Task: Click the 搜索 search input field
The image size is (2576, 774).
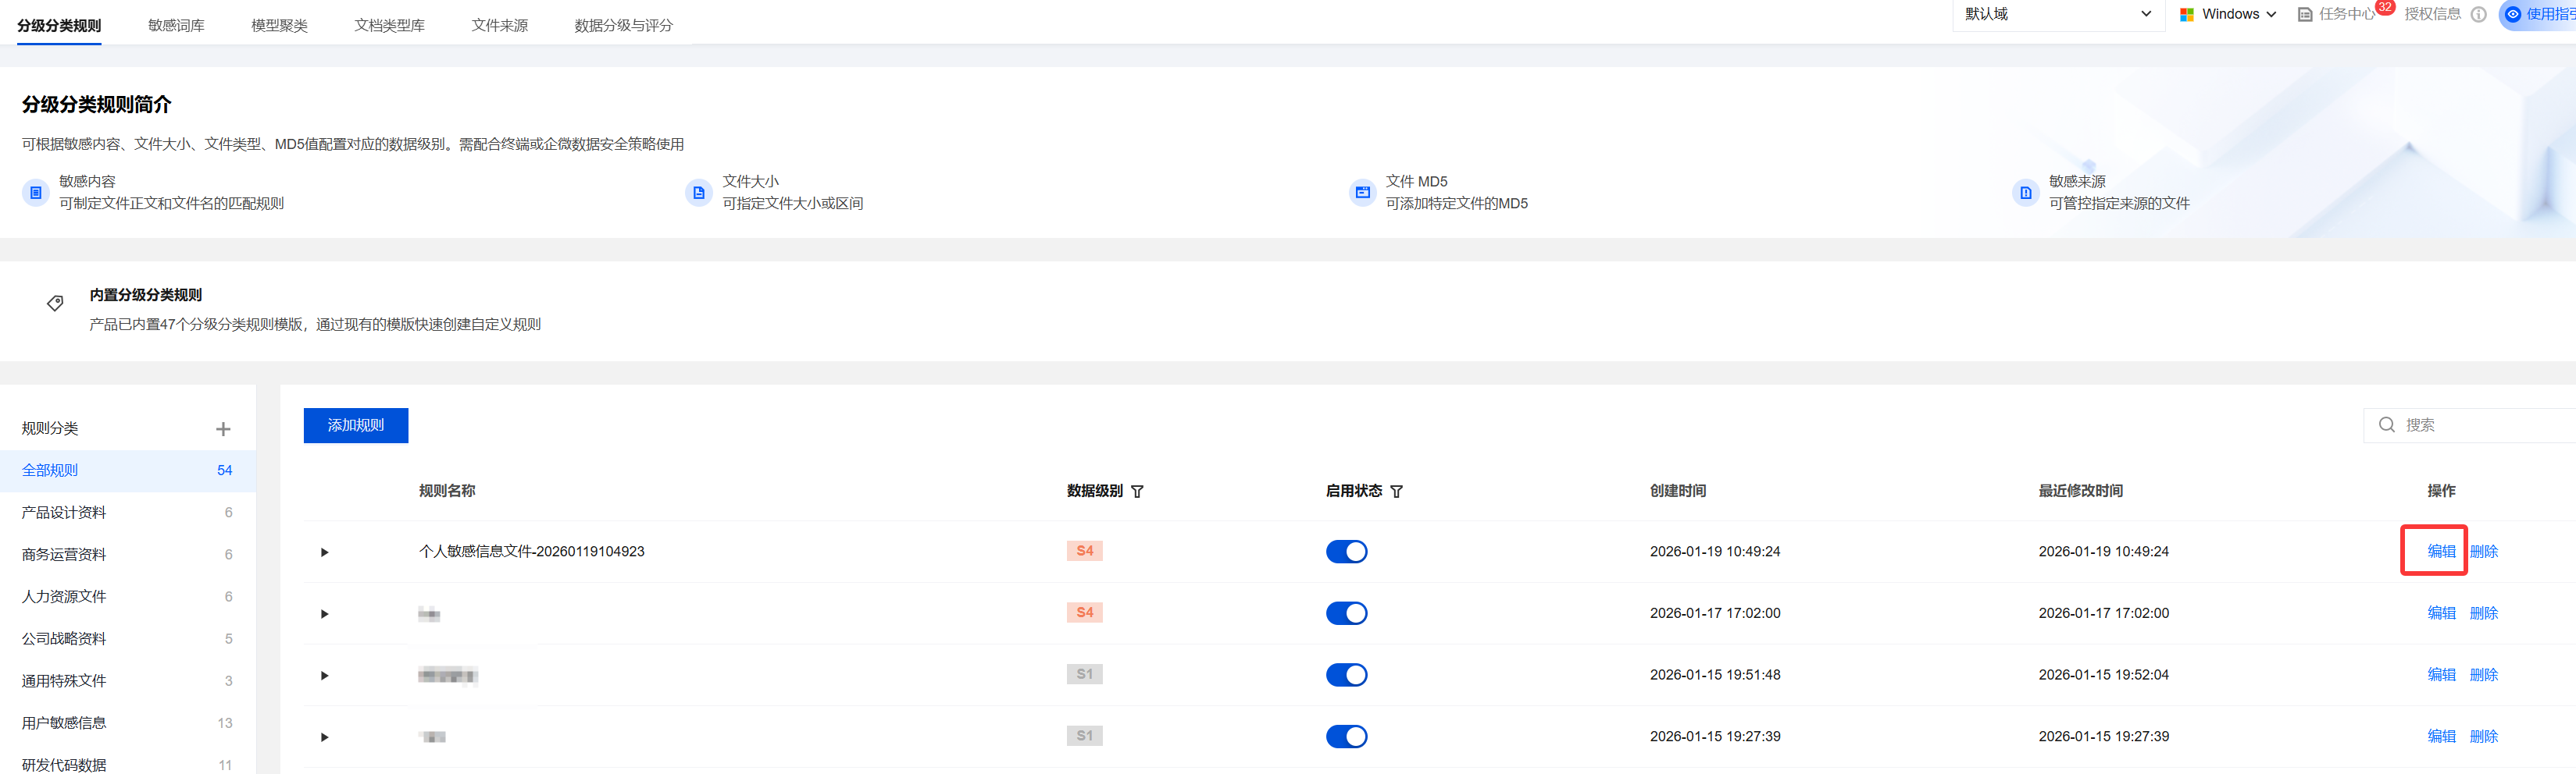Action: tap(2480, 425)
